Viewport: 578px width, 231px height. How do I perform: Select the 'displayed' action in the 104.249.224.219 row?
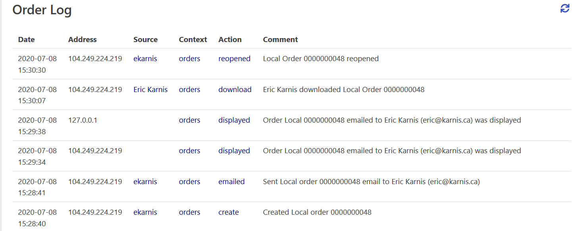[234, 150]
